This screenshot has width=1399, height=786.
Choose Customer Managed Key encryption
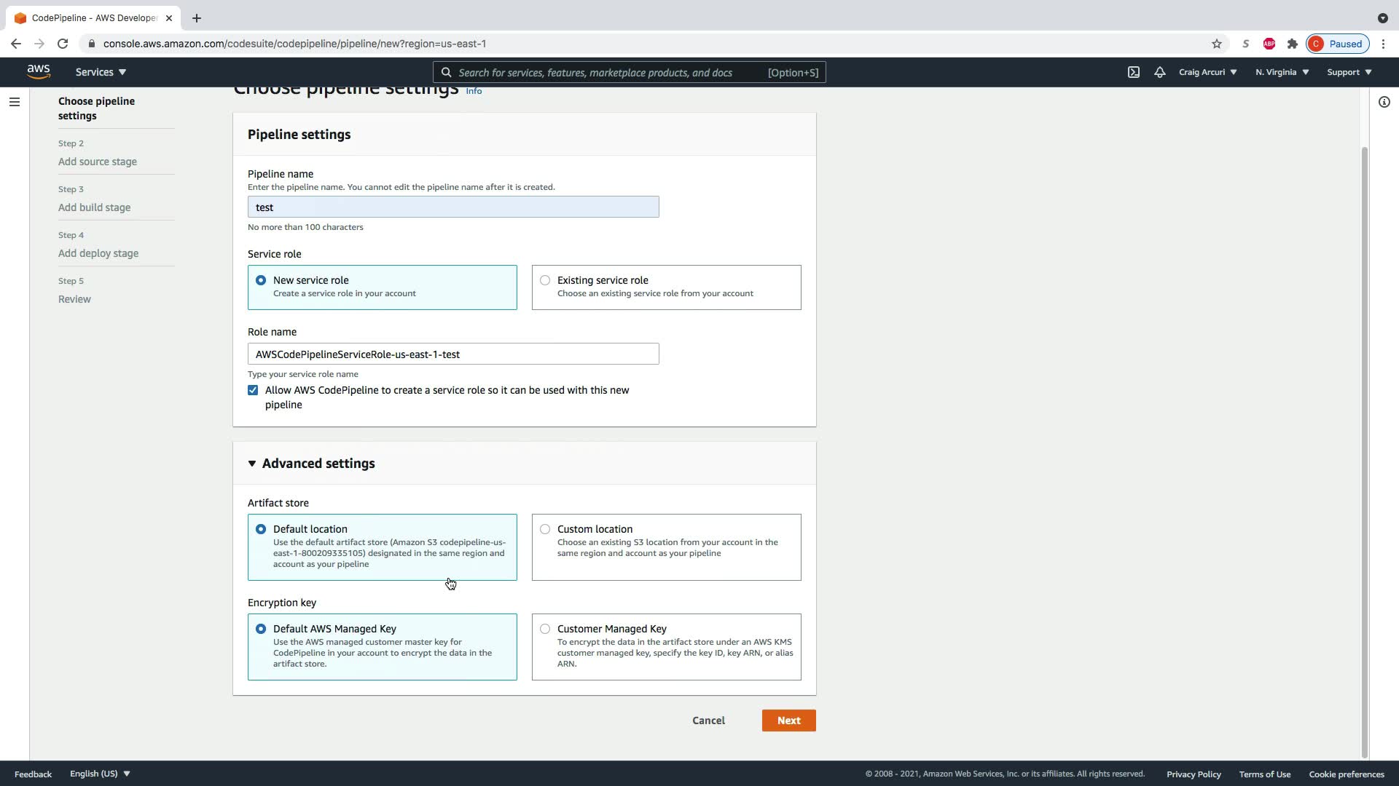(x=545, y=629)
